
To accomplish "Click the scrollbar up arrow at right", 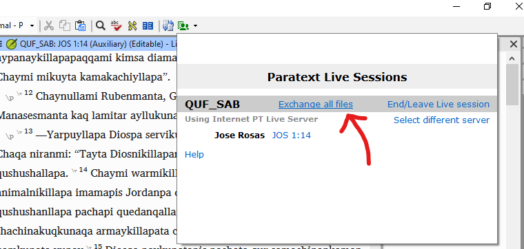I will coord(512,58).
